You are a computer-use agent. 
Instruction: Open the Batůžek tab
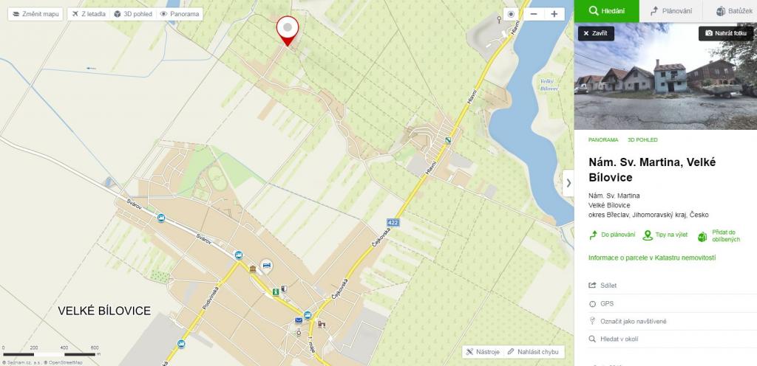[x=730, y=11]
